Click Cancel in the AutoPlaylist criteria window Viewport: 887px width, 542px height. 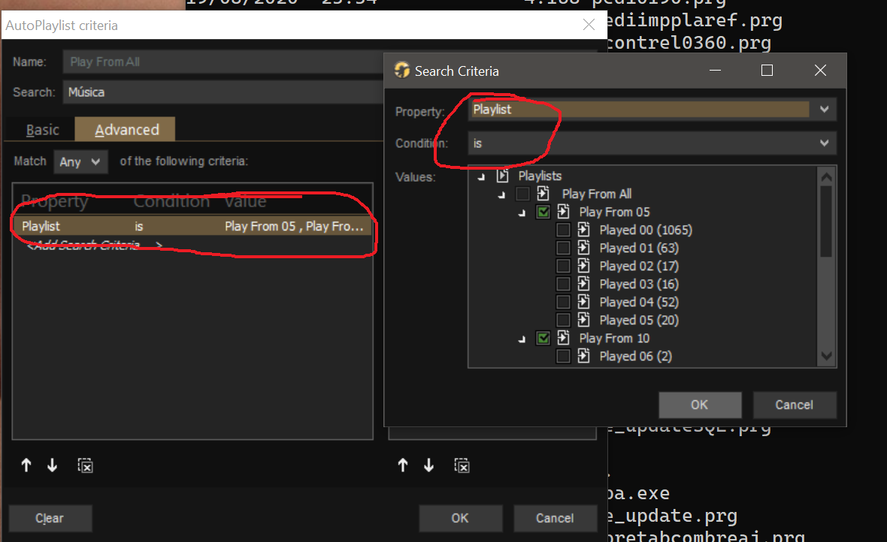point(555,518)
